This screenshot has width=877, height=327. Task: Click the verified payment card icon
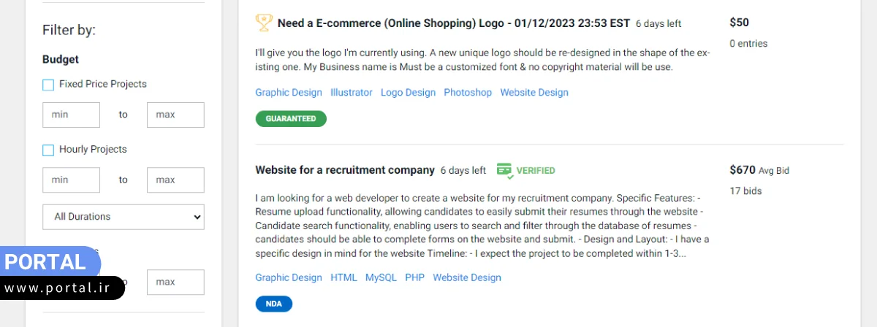(504, 170)
